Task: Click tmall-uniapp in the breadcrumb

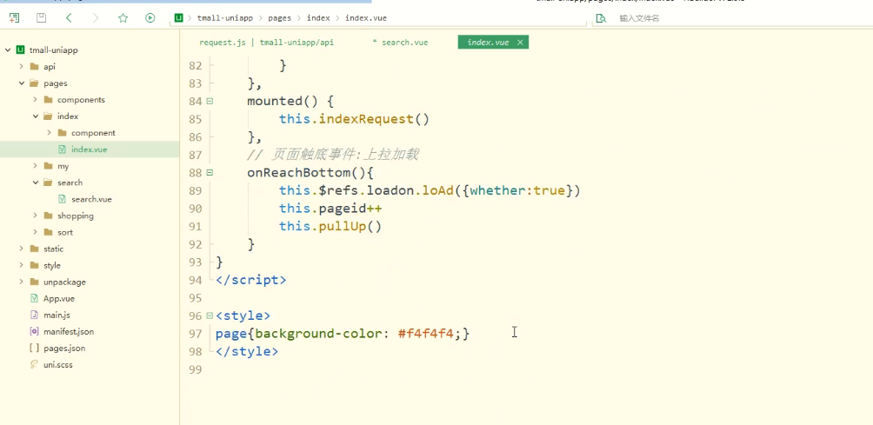Action: point(225,18)
